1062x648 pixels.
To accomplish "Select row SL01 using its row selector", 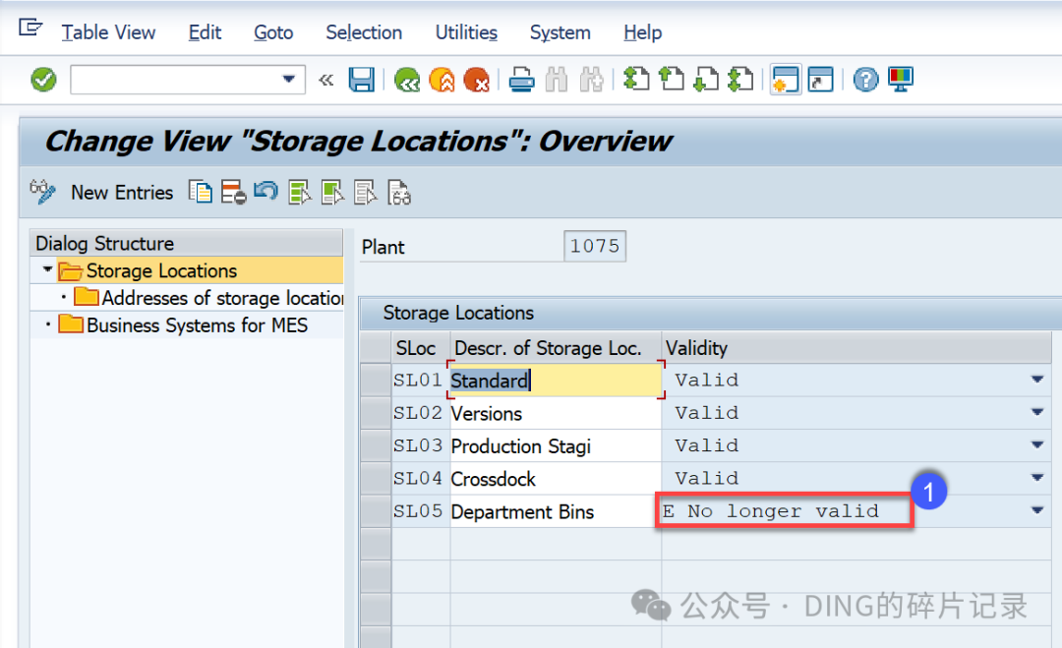I will click(376, 380).
